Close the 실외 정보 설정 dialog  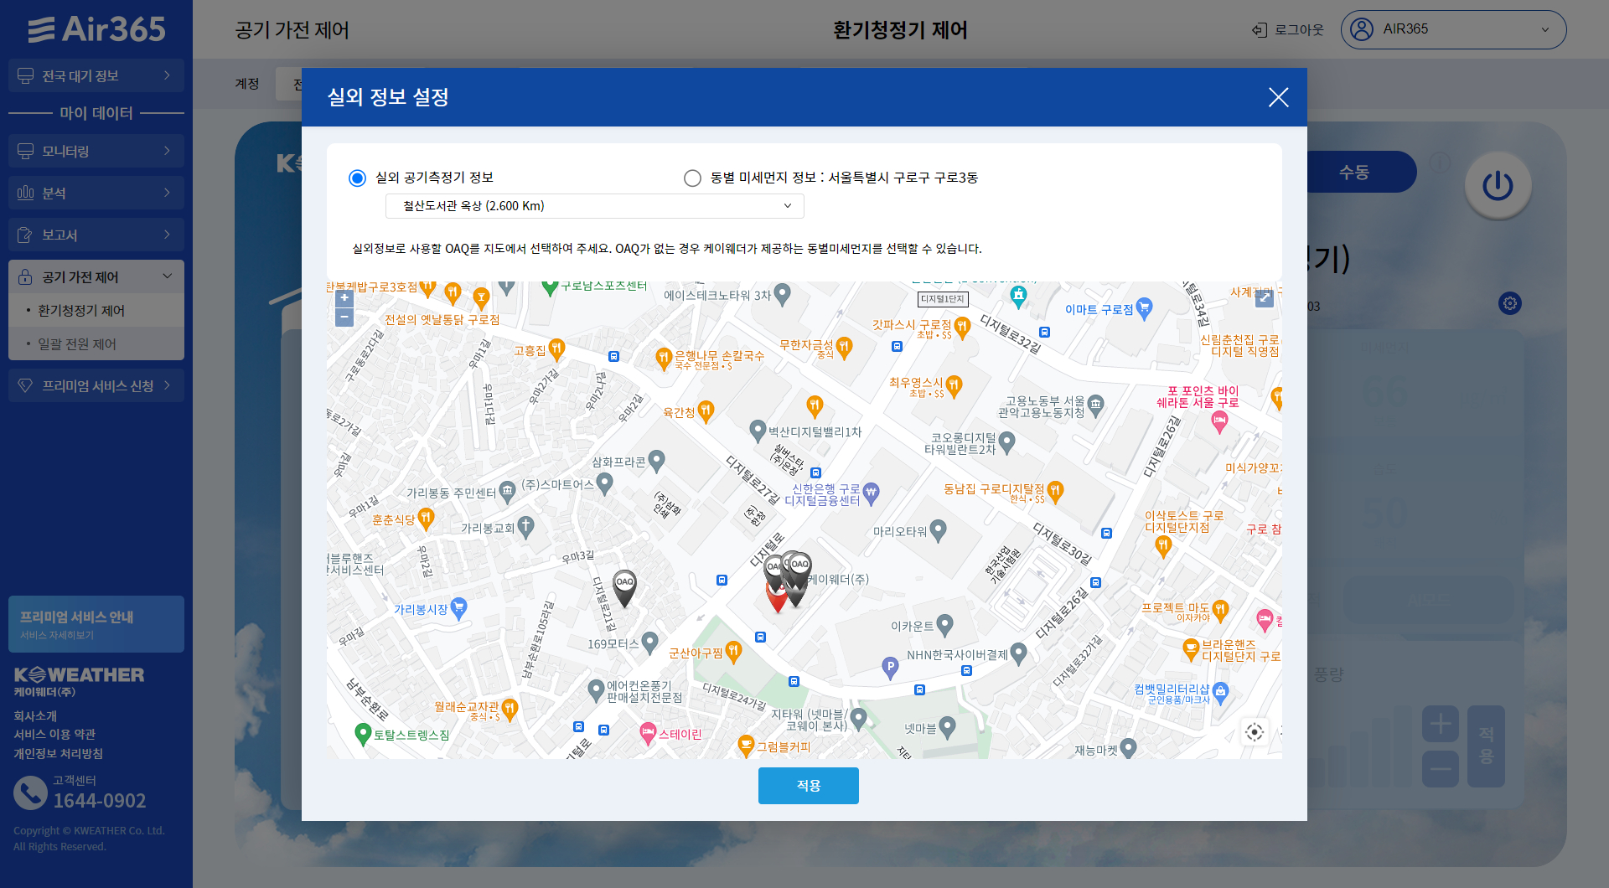(1278, 97)
